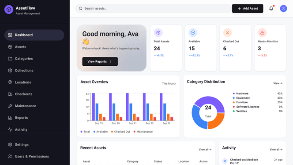Click the swap icon beside Checked out MacBook
Screen dimensions: 293x165
point(225,161)
